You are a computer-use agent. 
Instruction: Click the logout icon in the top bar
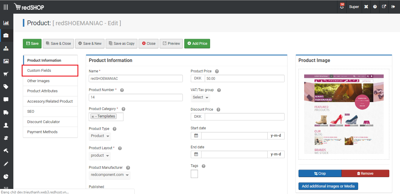[x=393, y=7]
